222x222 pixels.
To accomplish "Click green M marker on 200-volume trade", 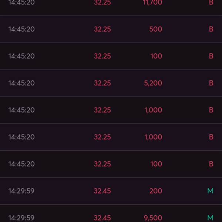I will click(x=210, y=191).
